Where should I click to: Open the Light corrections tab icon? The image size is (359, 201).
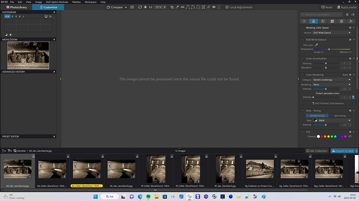point(304,21)
